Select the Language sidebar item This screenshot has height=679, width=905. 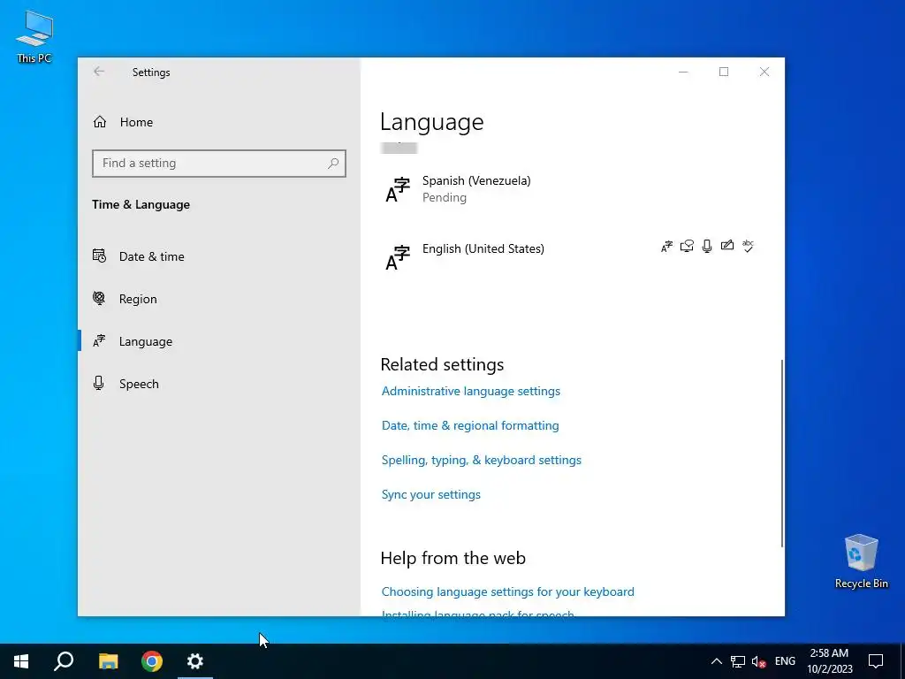(x=146, y=341)
